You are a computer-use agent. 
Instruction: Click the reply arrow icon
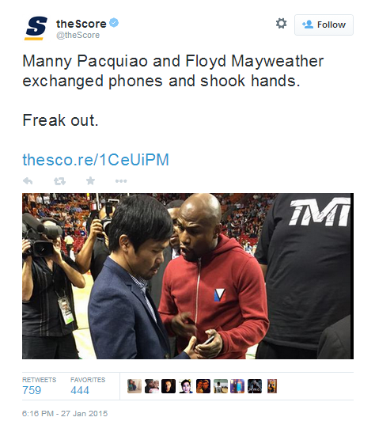click(28, 181)
